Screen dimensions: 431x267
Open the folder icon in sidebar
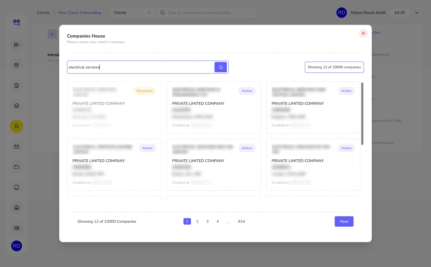[x=17, y=167]
